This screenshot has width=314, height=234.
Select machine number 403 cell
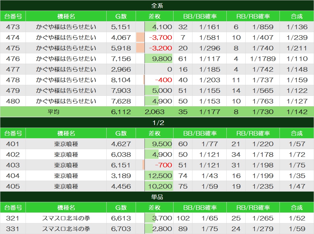[13, 165]
